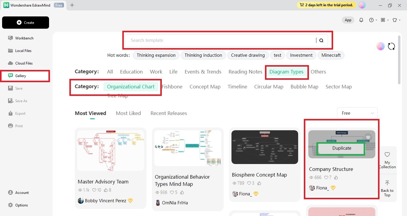This screenshot has height=216, width=407.
Task: Select the Education category
Action: pos(131,72)
